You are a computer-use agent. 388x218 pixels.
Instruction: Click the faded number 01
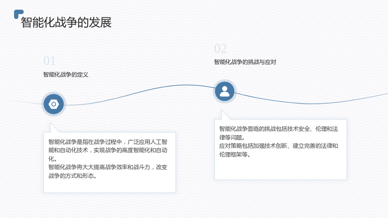click(49, 61)
